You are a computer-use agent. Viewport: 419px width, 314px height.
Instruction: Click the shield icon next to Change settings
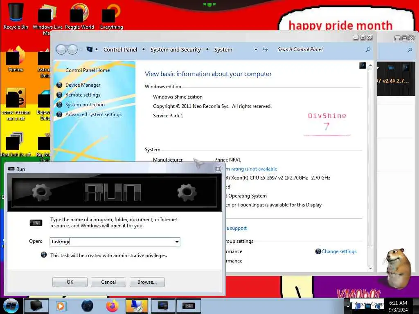[x=318, y=251]
